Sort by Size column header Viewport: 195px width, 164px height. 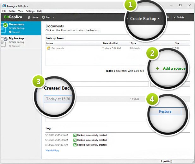[x=177, y=43]
